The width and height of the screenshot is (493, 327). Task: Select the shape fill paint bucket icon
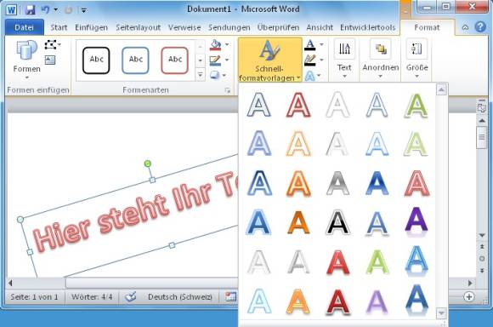tap(215, 45)
